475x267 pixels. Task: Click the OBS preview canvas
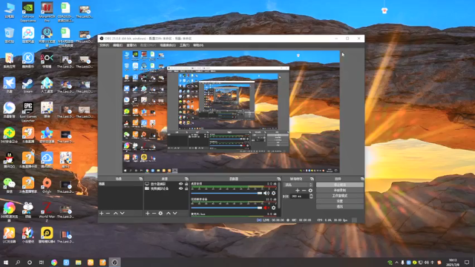point(231,112)
